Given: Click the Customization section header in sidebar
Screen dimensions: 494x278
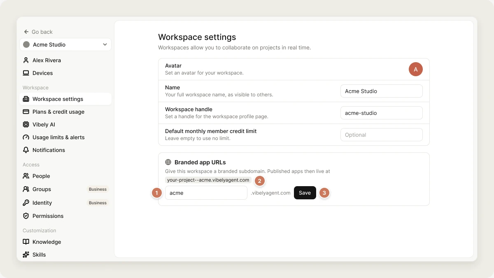Looking at the screenshot, I should [x=39, y=231].
